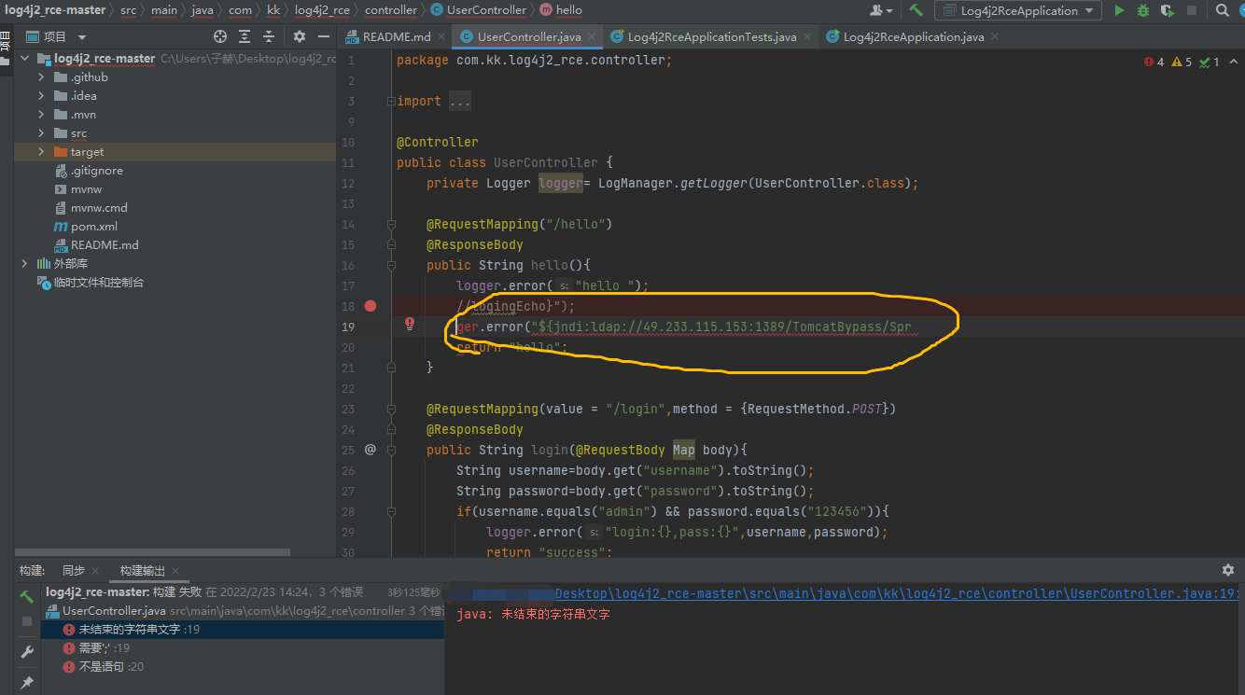This screenshot has width=1245, height=695.
Task: Click the hello method breadcrumb
Action: [x=561, y=10]
